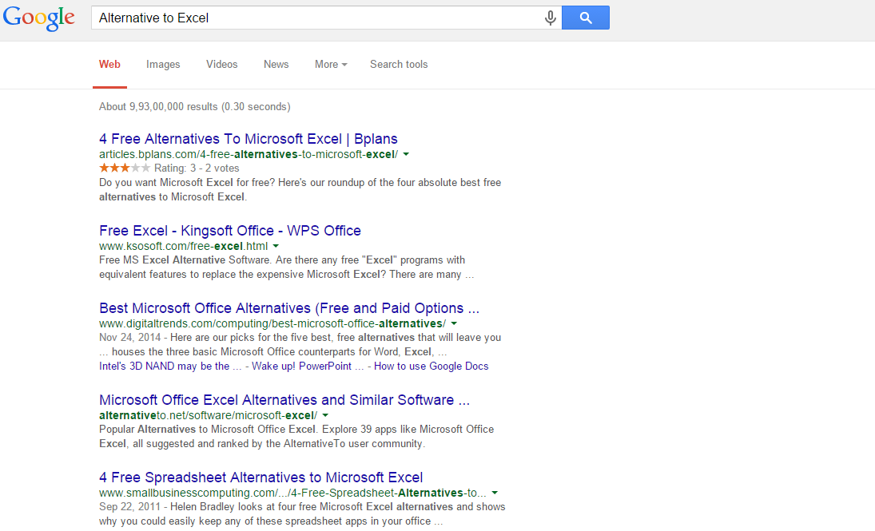Viewport: 875px width, 531px height.
Task: Click the 'Sep 22, 2011' snippet text
Action: coord(129,506)
